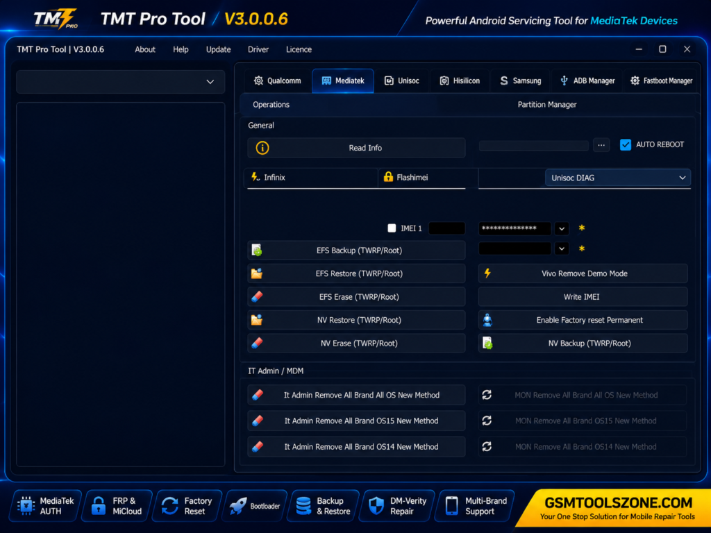711x533 pixels.
Task: Click It Admin Remove All Brand OS15 button
Action: pyautogui.click(x=356, y=421)
